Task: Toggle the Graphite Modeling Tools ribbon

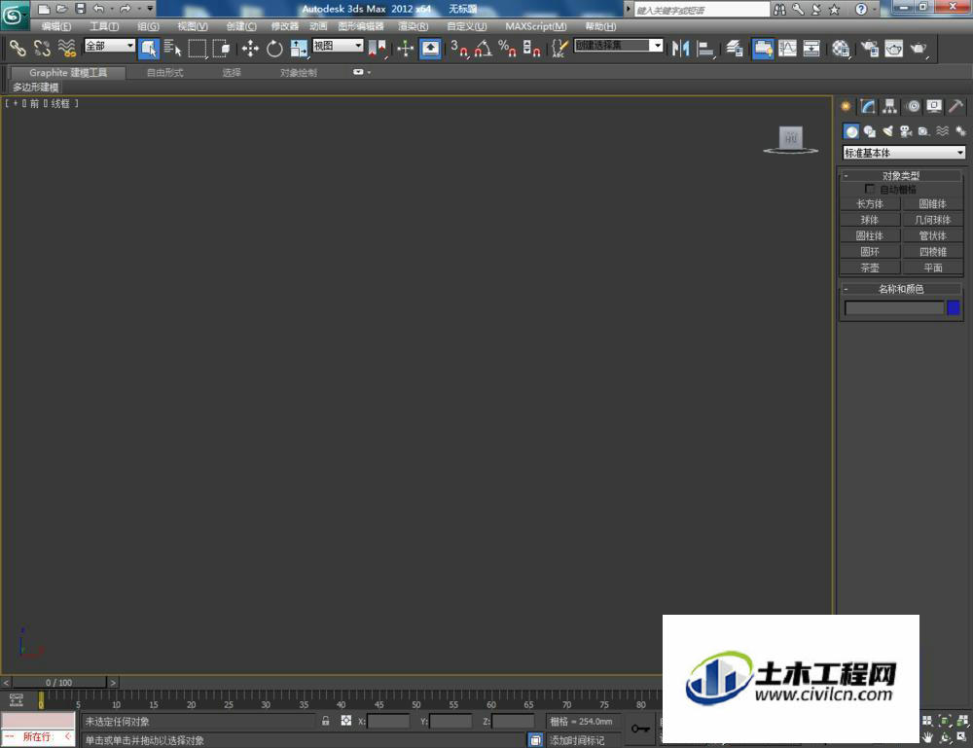Action: click(763, 48)
